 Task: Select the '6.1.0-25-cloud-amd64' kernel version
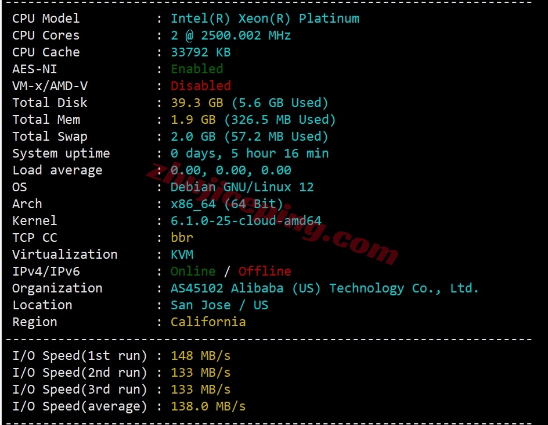pyautogui.click(x=246, y=220)
